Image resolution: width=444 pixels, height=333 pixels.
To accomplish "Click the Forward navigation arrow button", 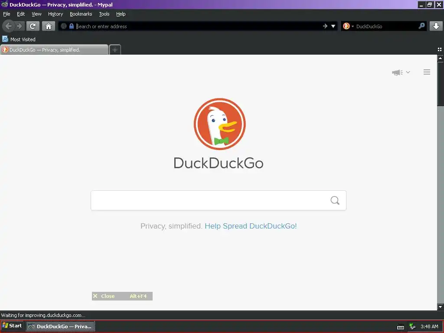I will [x=20, y=26].
